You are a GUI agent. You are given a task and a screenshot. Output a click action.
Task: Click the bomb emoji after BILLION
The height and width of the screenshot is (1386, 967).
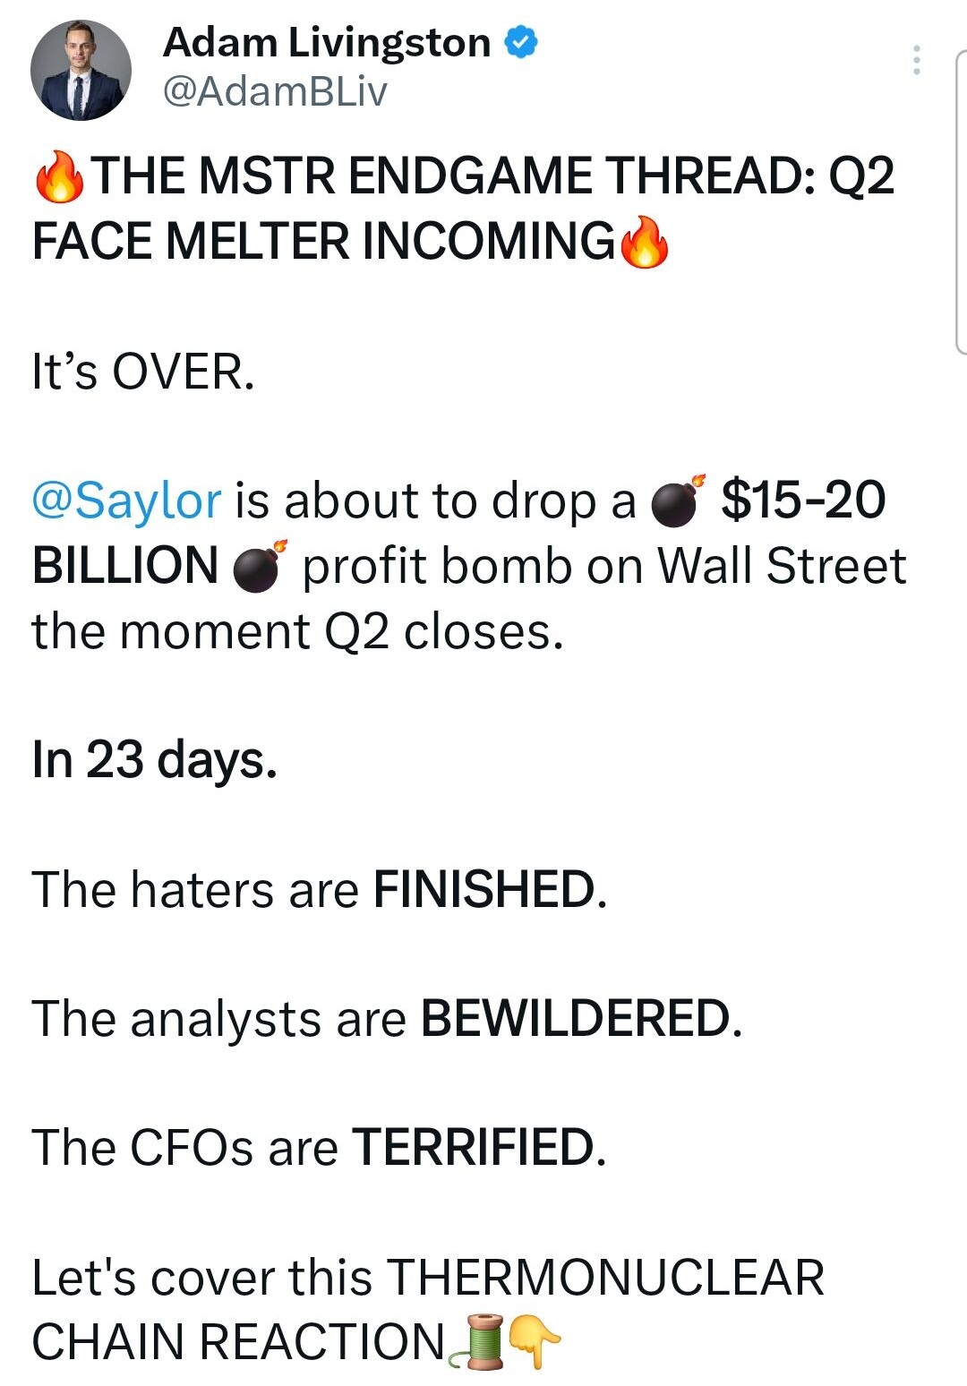coord(260,567)
